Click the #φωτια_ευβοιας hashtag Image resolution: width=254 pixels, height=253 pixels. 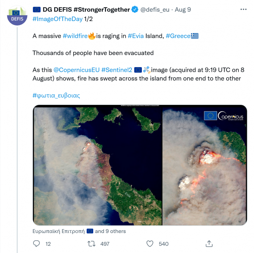pyautogui.click(x=56, y=96)
